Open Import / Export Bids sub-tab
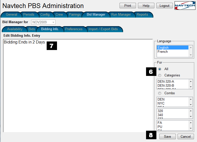The width and height of the screenshot is (197, 142). click(103, 29)
